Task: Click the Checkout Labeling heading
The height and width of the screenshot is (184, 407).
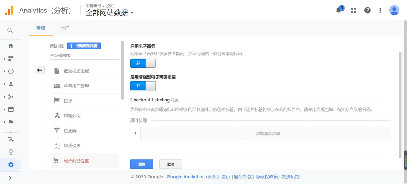Action: point(150,100)
